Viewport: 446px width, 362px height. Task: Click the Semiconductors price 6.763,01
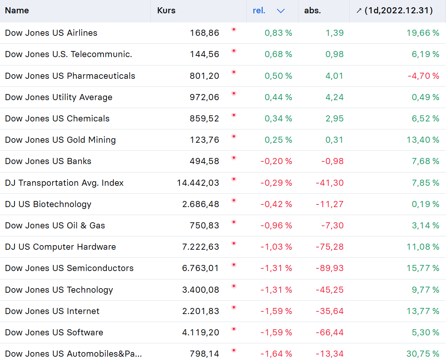(x=200, y=268)
